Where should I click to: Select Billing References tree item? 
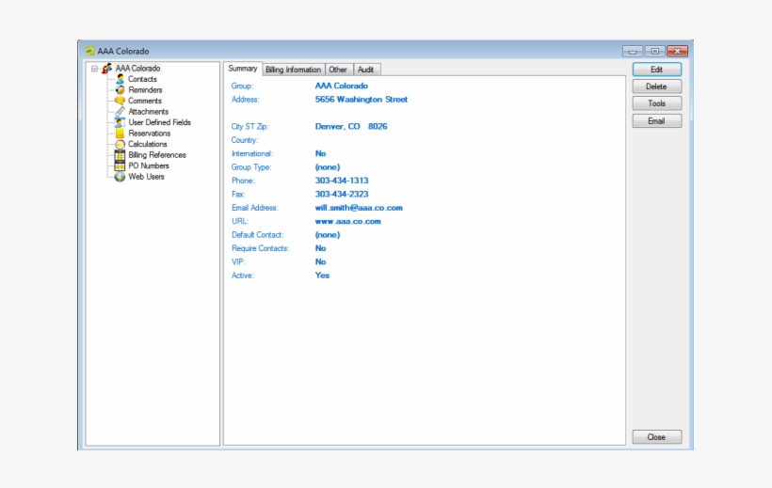click(157, 155)
